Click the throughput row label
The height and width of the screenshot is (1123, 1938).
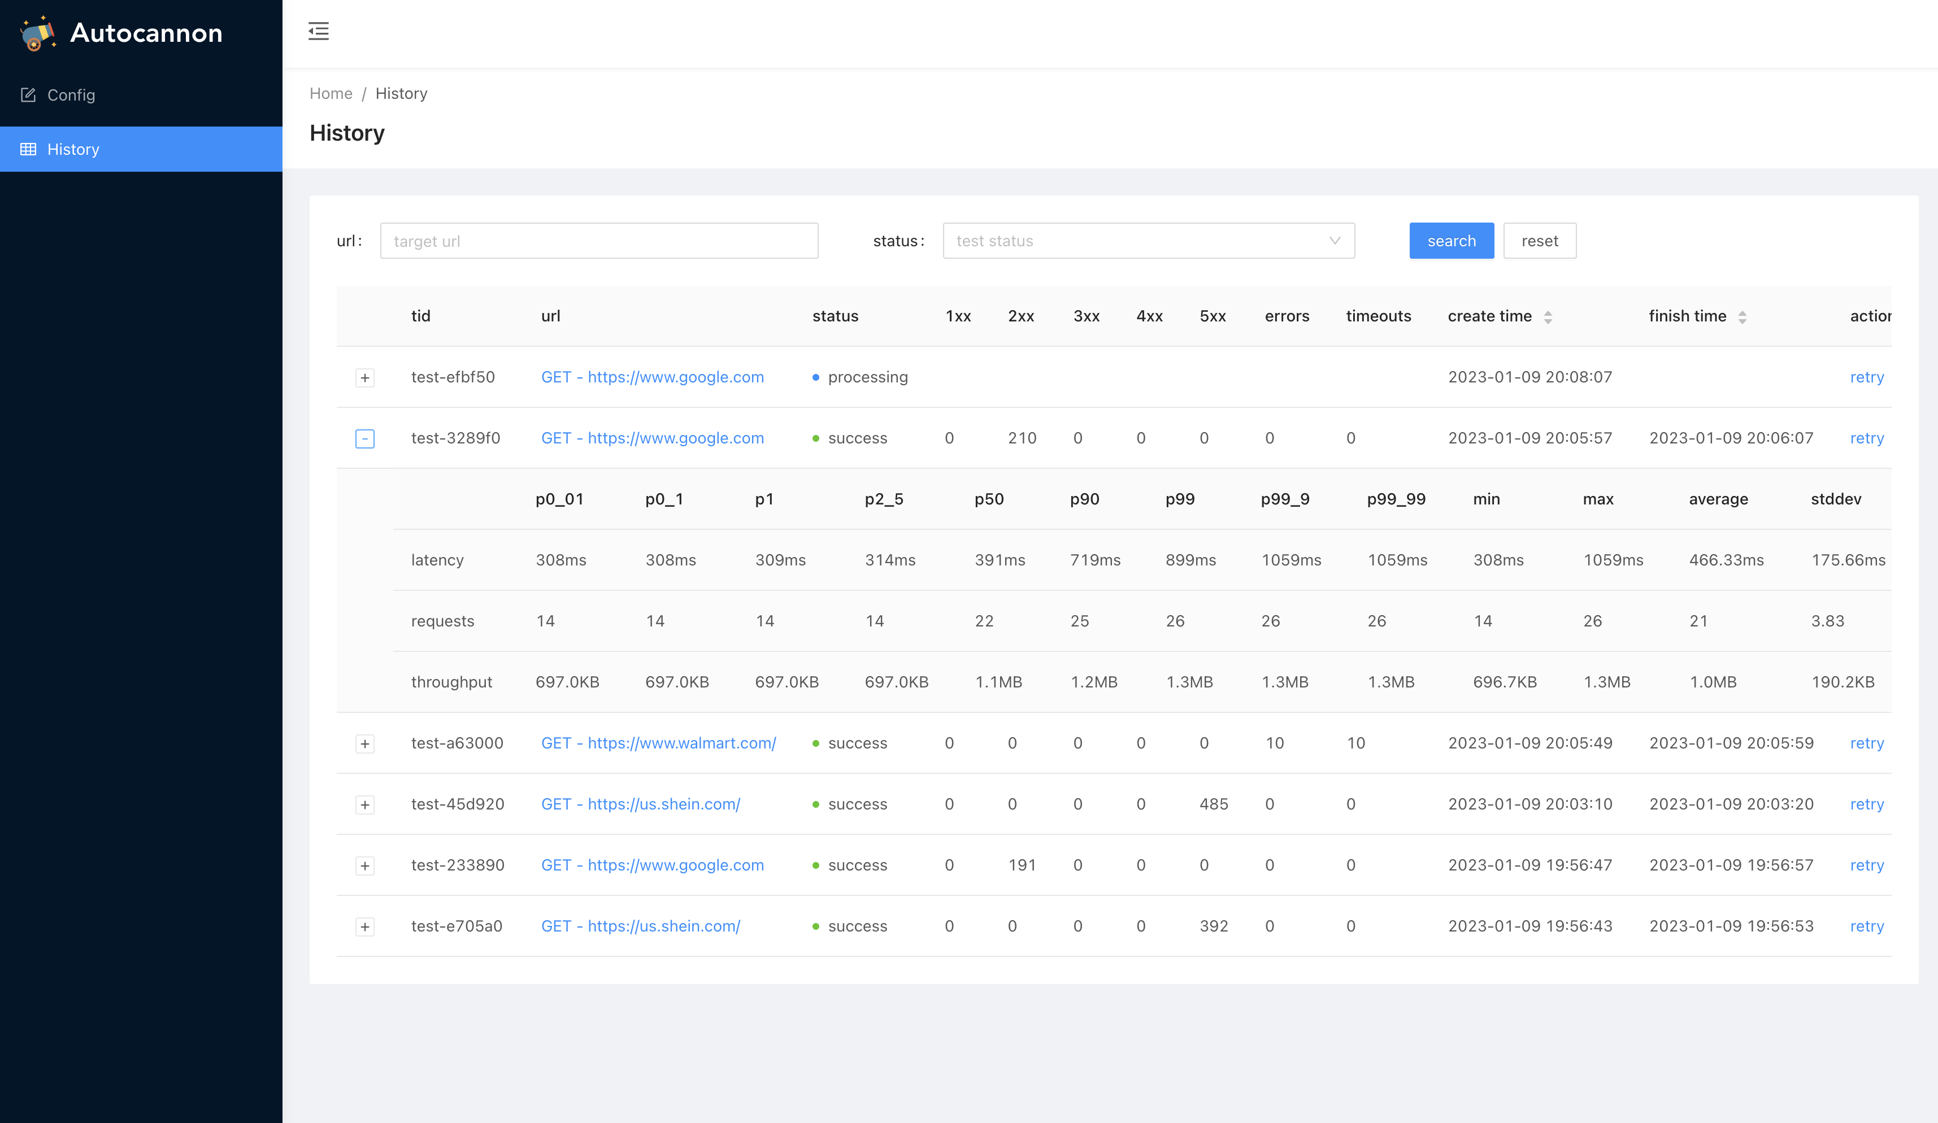(451, 682)
